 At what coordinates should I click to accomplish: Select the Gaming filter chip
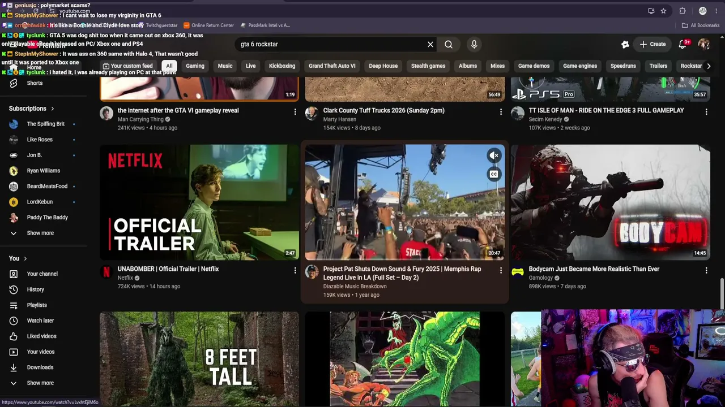[x=195, y=66]
